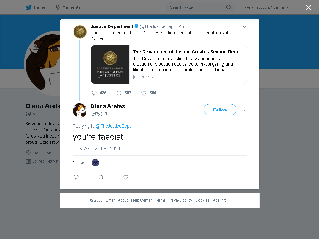This screenshot has height=239, width=319.
Task: Close the tweet overlay with the X
Action: (308, 7)
